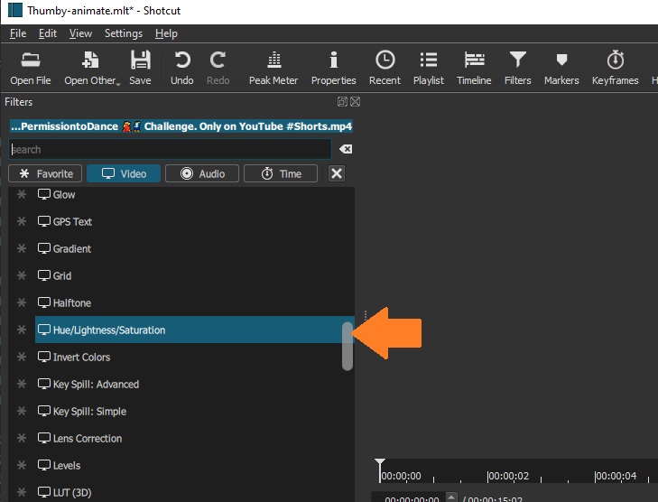Open the Open Other dropdown

(91, 68)
